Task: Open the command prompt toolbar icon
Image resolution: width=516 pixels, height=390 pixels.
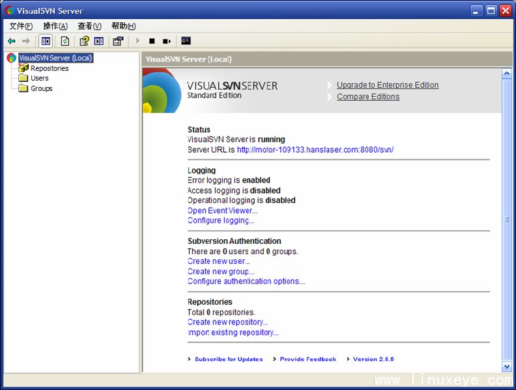Action: point(186,41)
